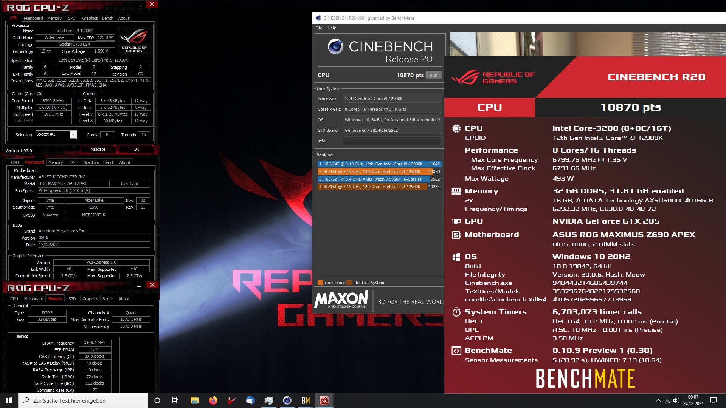Select the CPU tab in middle CPU-Z window
The width and height of the screenshot is (726, 408).
click(15, 162)
